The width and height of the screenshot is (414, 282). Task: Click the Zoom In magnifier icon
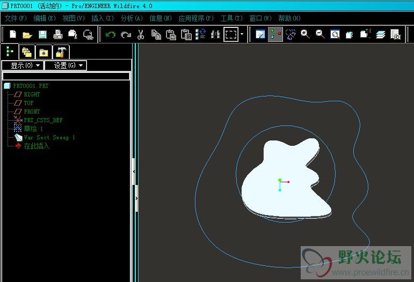point(305,34)
